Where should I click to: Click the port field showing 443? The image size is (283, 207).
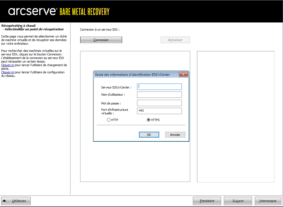pyautogui.click(x=159, y=111)
